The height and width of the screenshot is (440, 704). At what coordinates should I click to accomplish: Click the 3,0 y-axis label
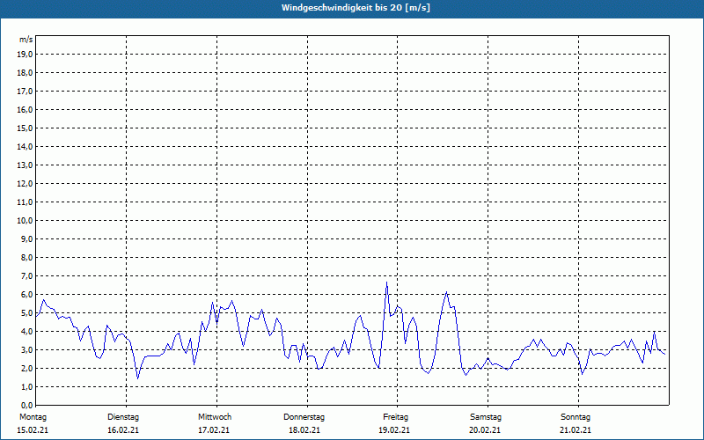coord(26,349)
